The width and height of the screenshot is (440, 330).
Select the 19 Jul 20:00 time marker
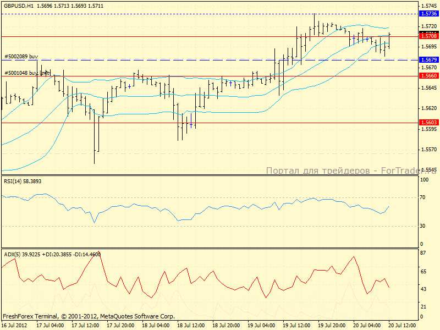click(x=331, y=326)
